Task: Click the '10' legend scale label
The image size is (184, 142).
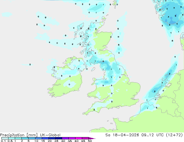Action: click(36, 141)
